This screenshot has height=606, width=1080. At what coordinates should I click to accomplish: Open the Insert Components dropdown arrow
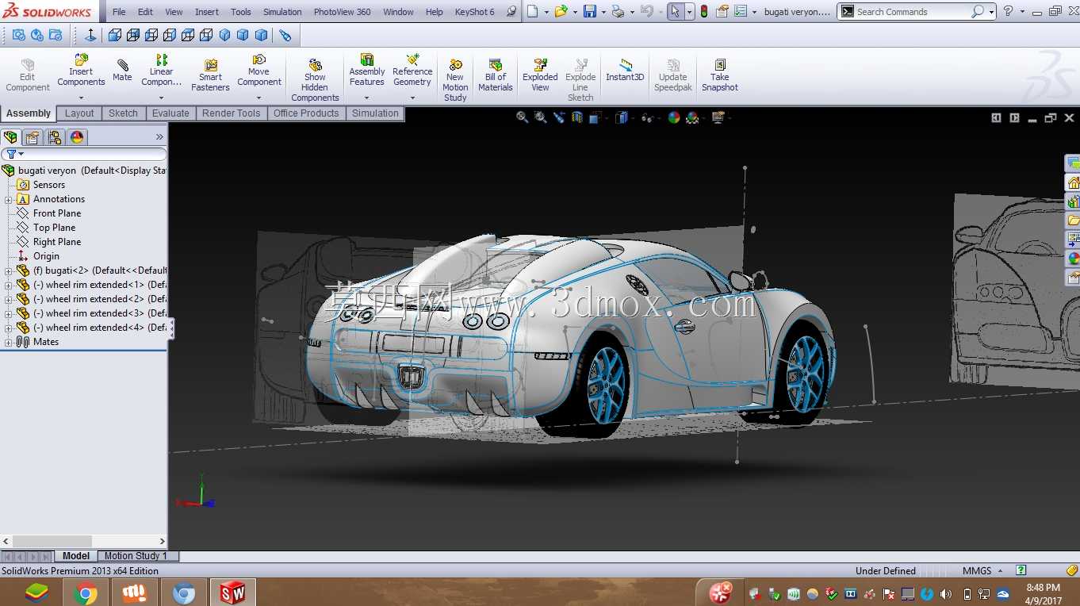pos(81,98)
